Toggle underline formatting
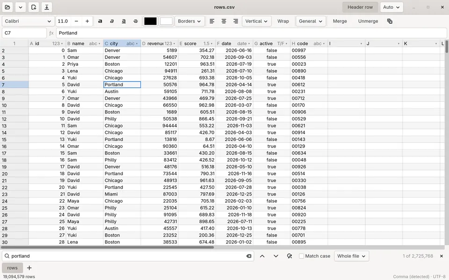 pos(123,21)
